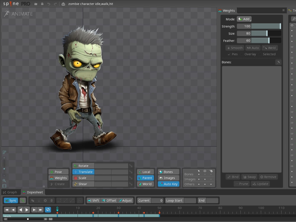Toggle Images compensation
The height and width of the screenshot is (222, 296).
tap(168, 178)
